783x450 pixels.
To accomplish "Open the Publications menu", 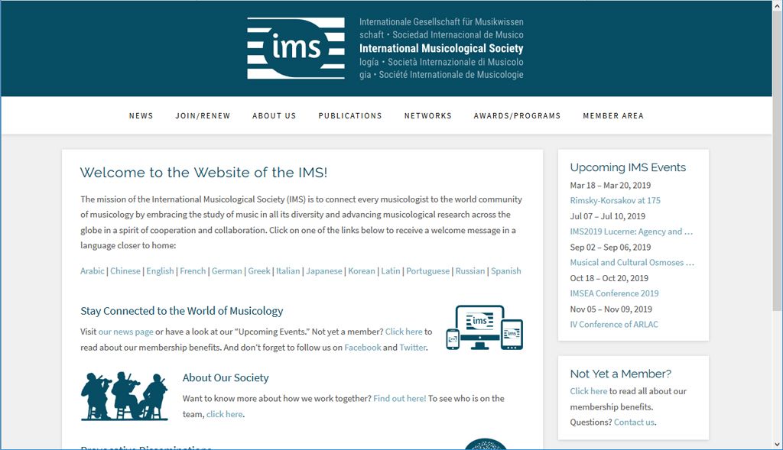I will click(x=350, y=116).
